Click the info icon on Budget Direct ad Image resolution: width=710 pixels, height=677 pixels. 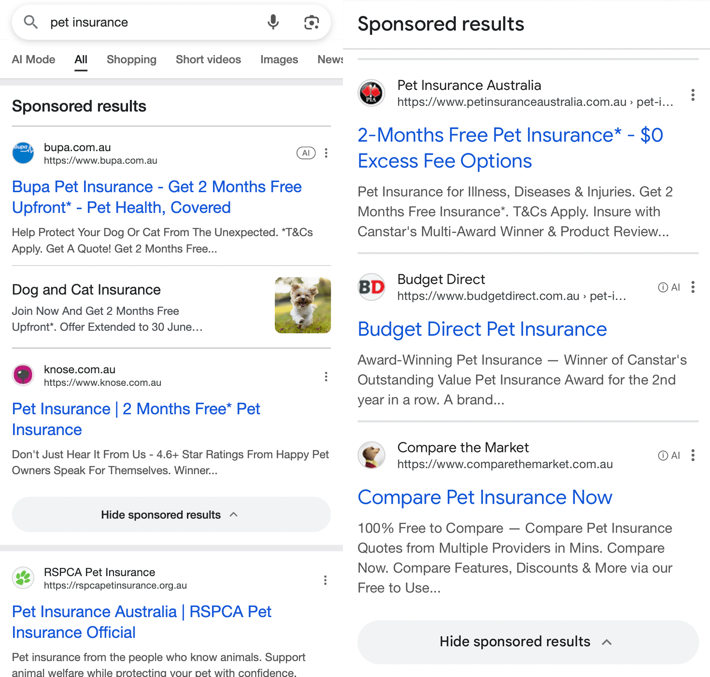pyautogui.click(x=661, y=287)
